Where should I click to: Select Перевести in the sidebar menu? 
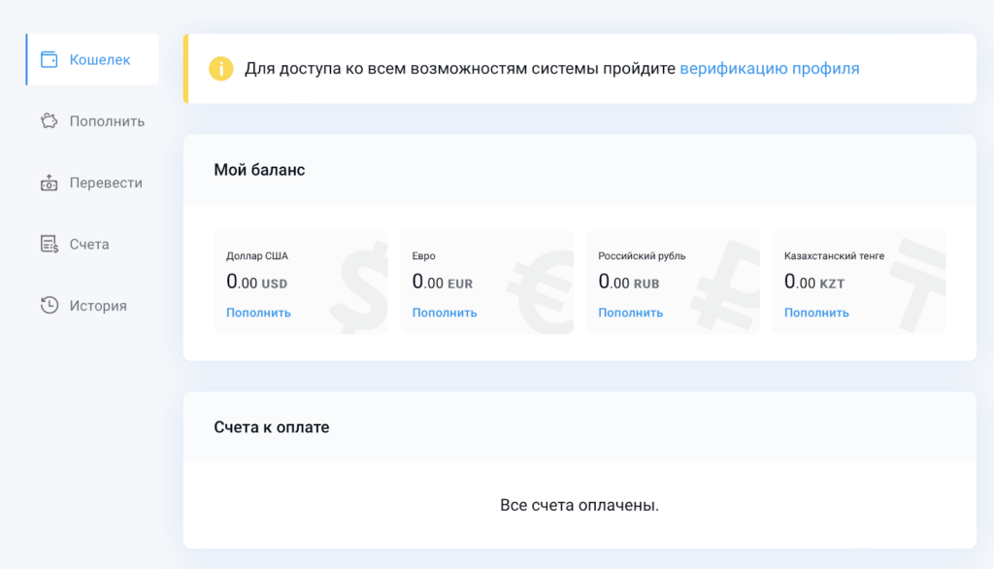pos(92,183)
